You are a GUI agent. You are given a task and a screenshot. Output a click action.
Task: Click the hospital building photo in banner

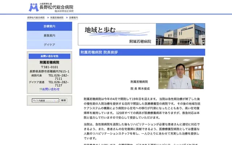181,34
